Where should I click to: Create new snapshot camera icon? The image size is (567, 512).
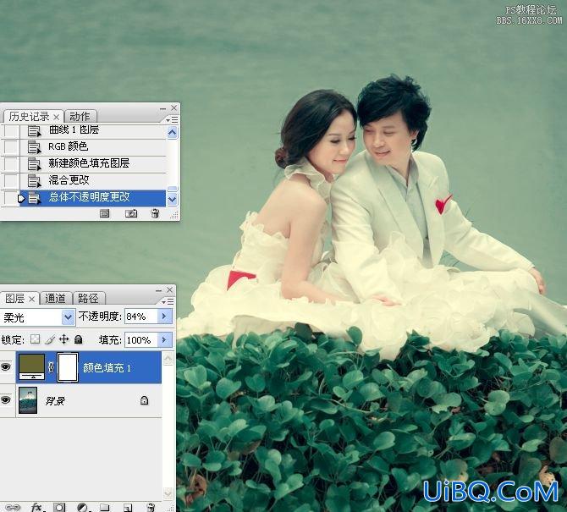(x=131, y=214)
